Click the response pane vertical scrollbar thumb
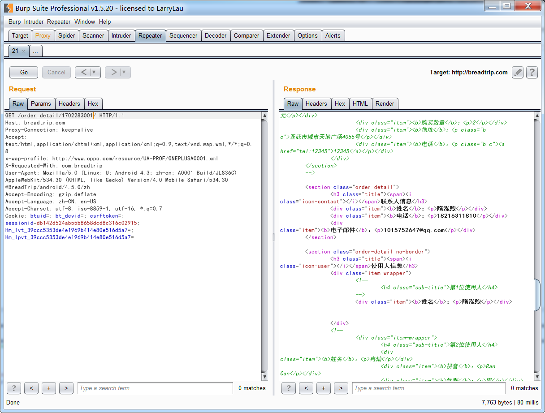 pyautogui.click(x=537, y=295)
